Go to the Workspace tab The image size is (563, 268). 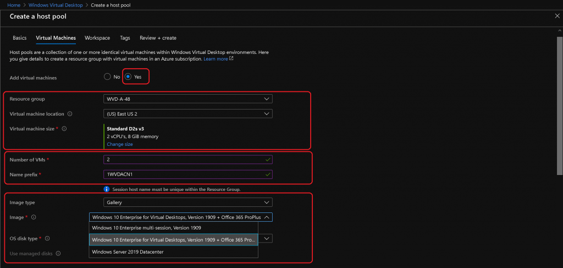coord(97,38)
